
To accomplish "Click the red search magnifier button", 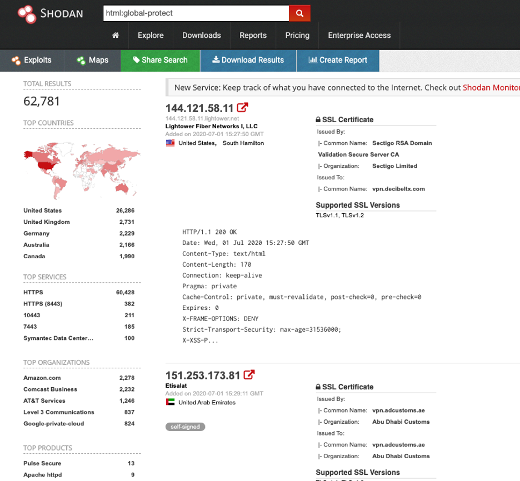I will [299, 13].
